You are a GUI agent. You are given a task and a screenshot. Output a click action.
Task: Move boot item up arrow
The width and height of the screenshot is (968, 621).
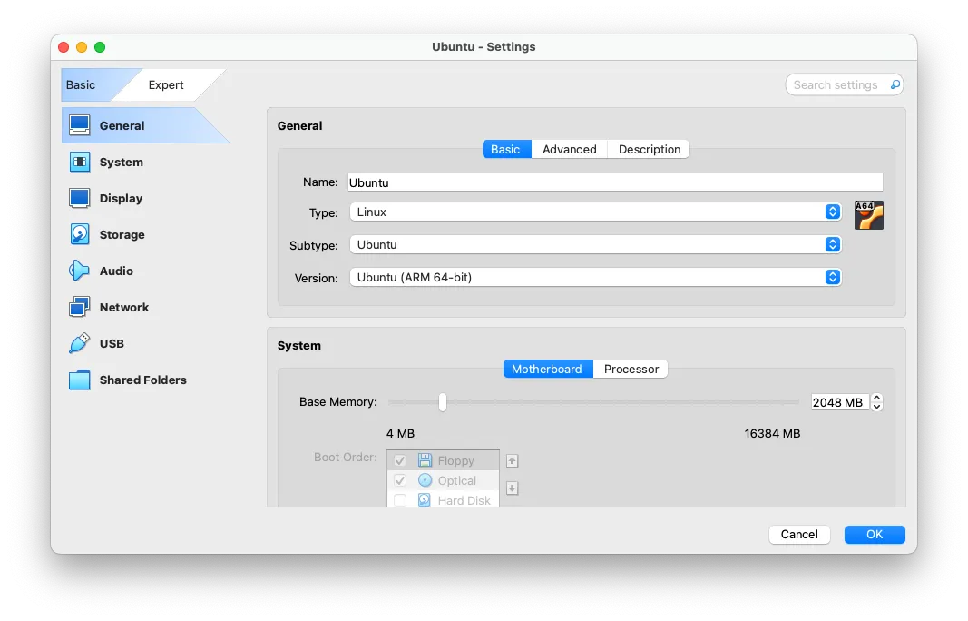[512, 461]
